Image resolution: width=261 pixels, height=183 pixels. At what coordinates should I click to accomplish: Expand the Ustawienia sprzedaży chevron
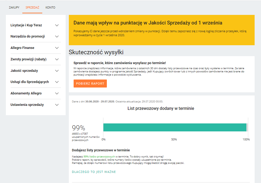tap(57, 105)
